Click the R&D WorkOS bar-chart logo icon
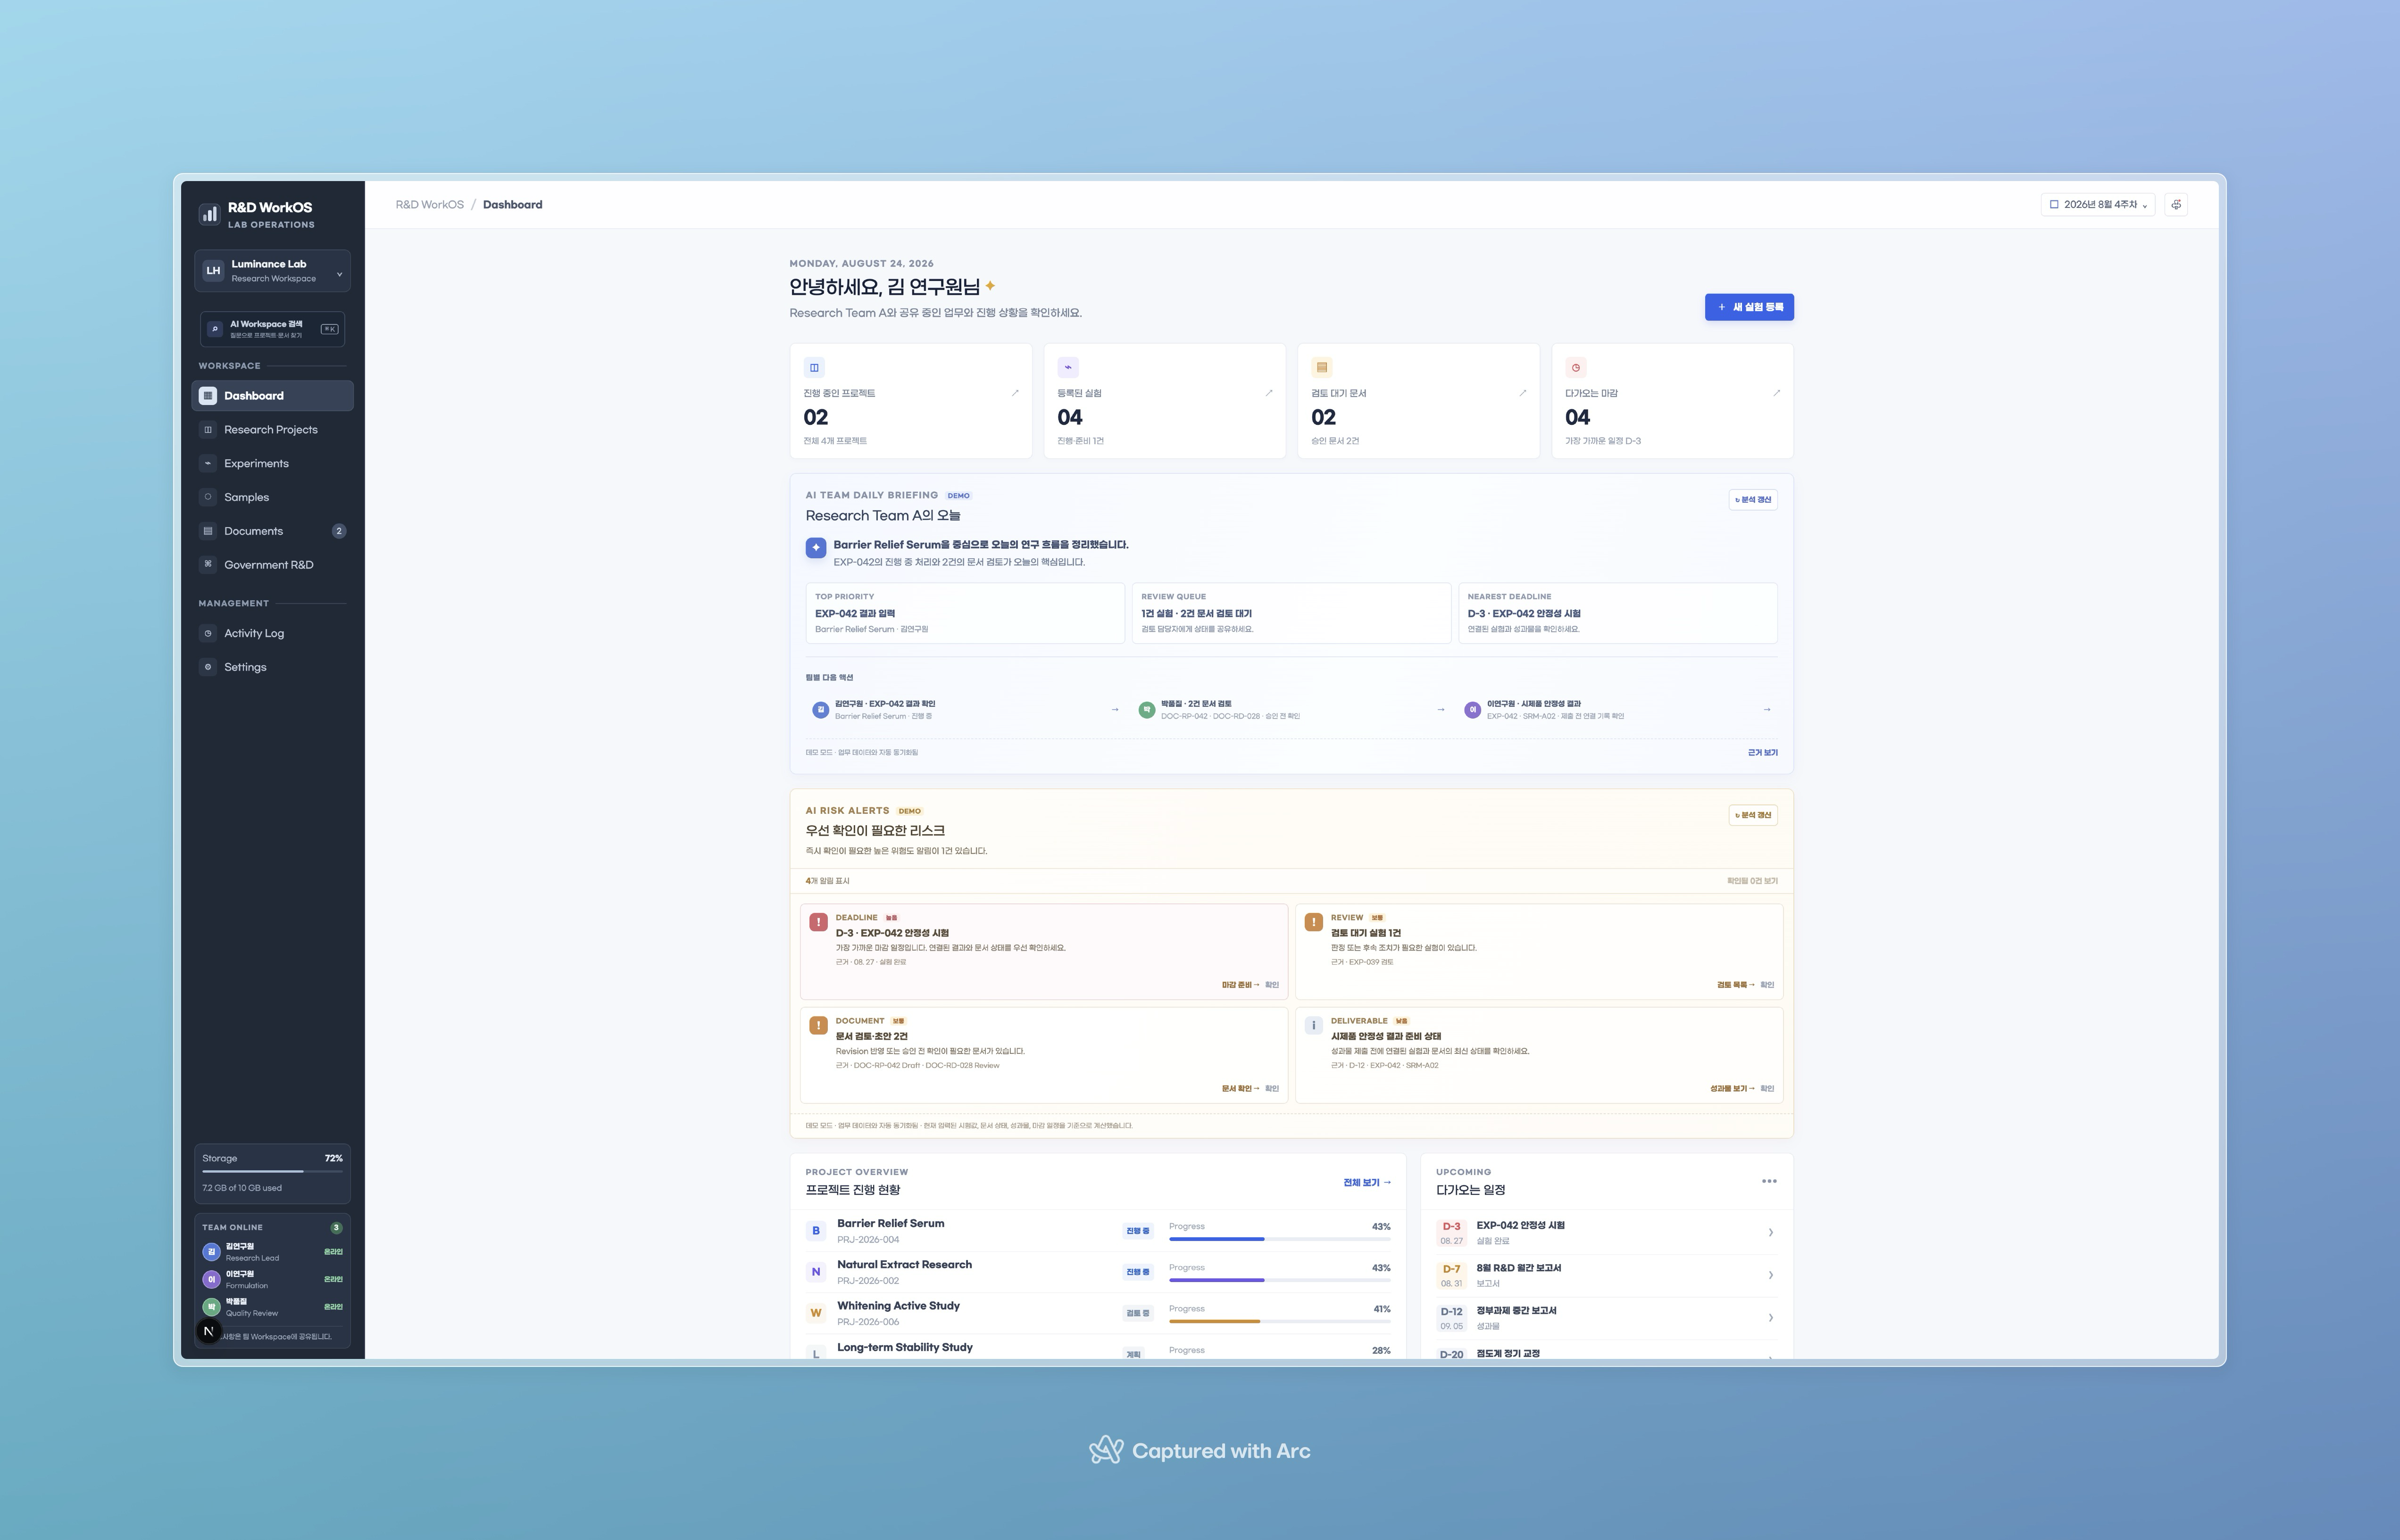This screenshot has width=2400, height=1540. pyautogui.click(x=209, y=214)
